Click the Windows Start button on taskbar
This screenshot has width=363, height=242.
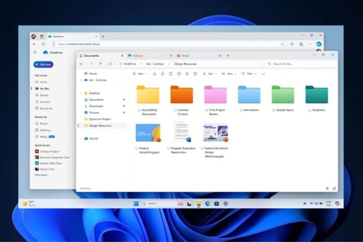click(136, 204)
